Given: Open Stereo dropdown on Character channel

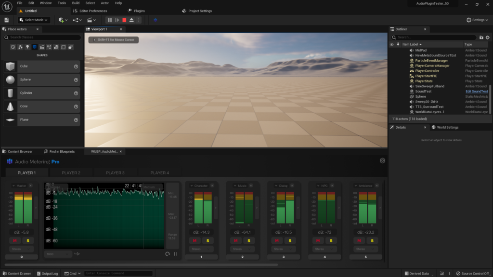Looking at the screenshot, I should [x=201, y=249].
